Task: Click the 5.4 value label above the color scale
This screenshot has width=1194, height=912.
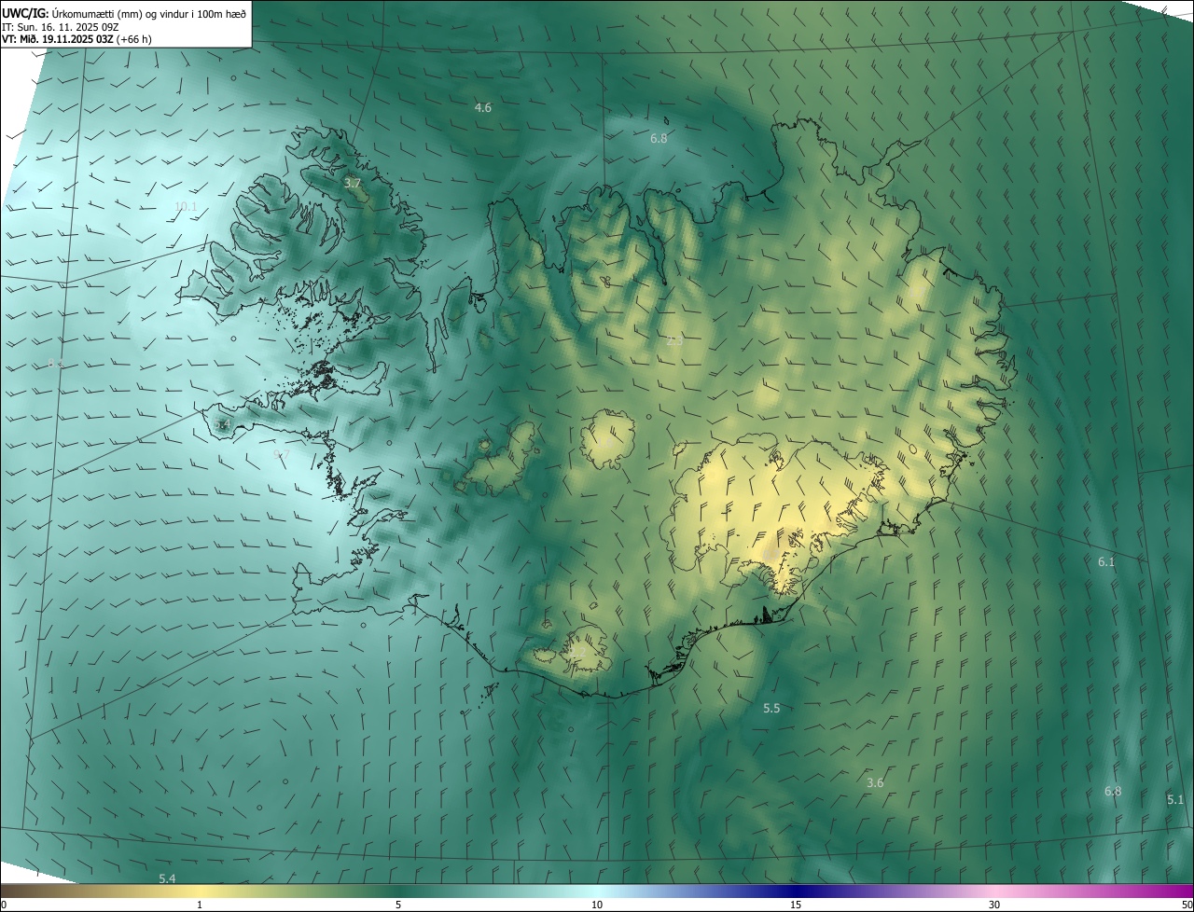Action: [x=167, y=879]
